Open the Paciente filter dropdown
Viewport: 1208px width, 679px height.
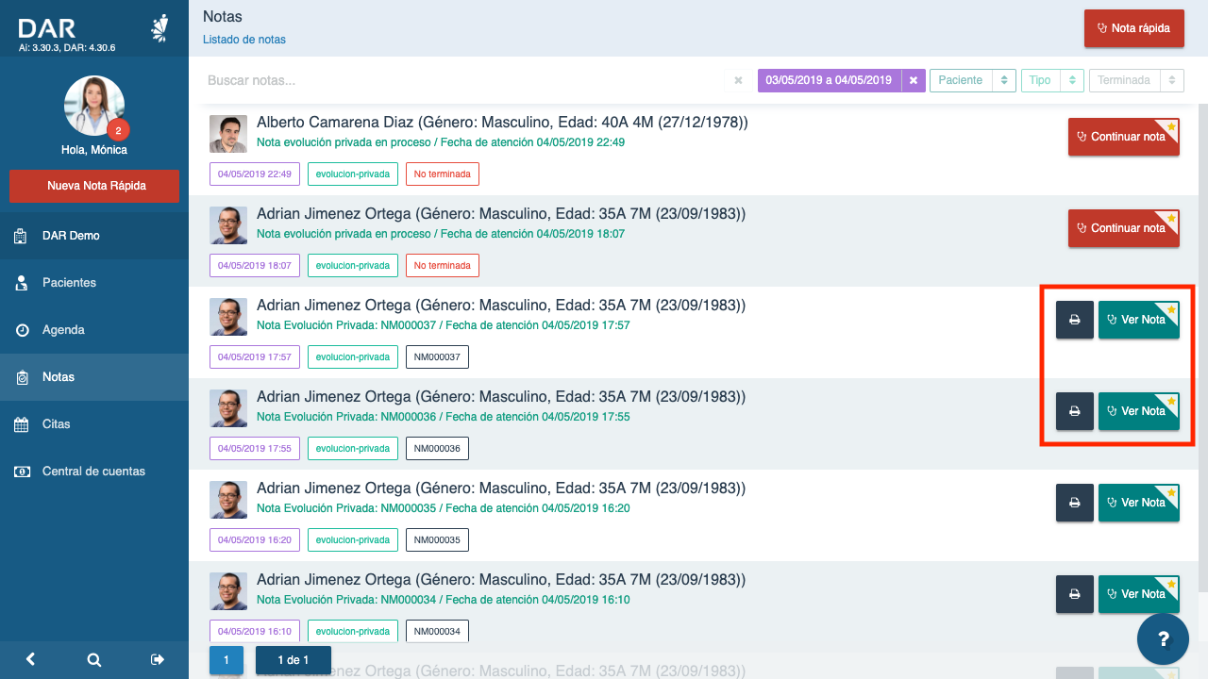(x=972, y=80)
